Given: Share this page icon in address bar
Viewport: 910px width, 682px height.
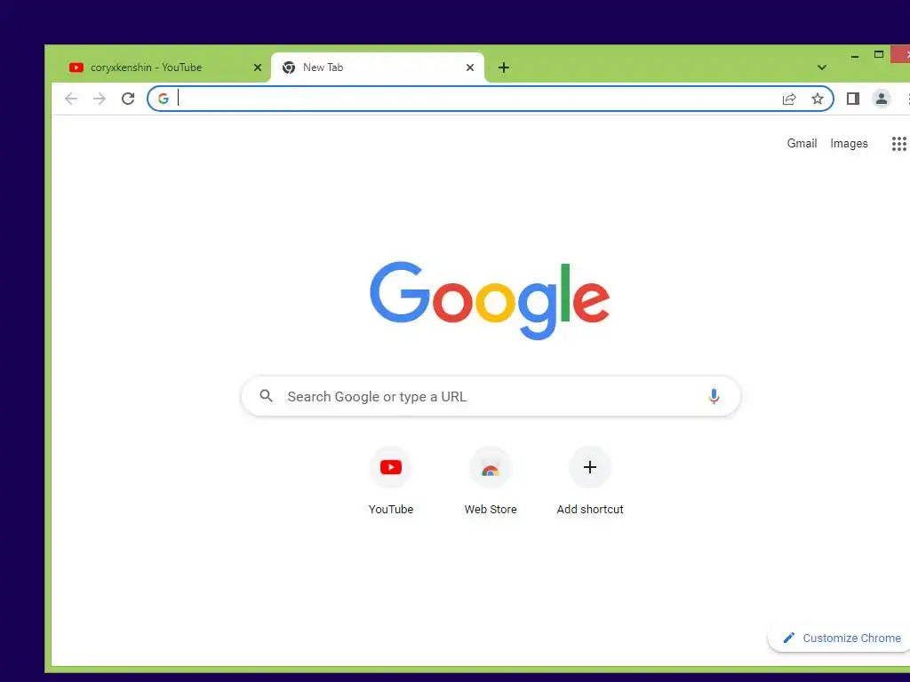Looking at the screenshot, I should [789, 99].
